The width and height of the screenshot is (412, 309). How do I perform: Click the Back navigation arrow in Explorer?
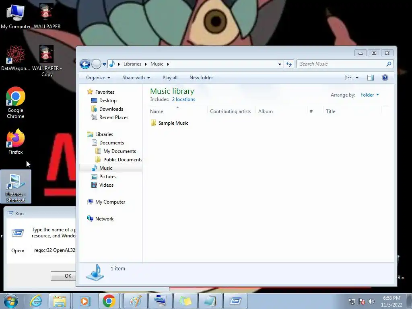click(x=85, y=64)
